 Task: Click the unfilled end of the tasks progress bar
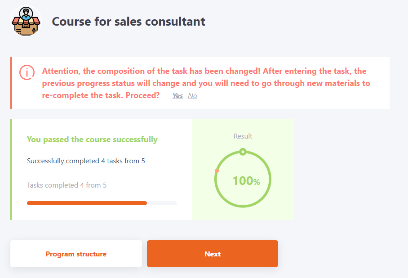pos(162,203)
